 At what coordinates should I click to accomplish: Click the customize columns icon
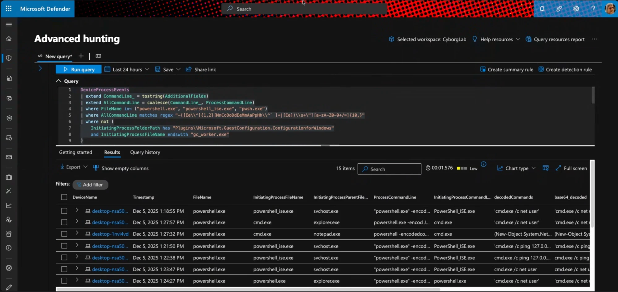tap(546, 168)
